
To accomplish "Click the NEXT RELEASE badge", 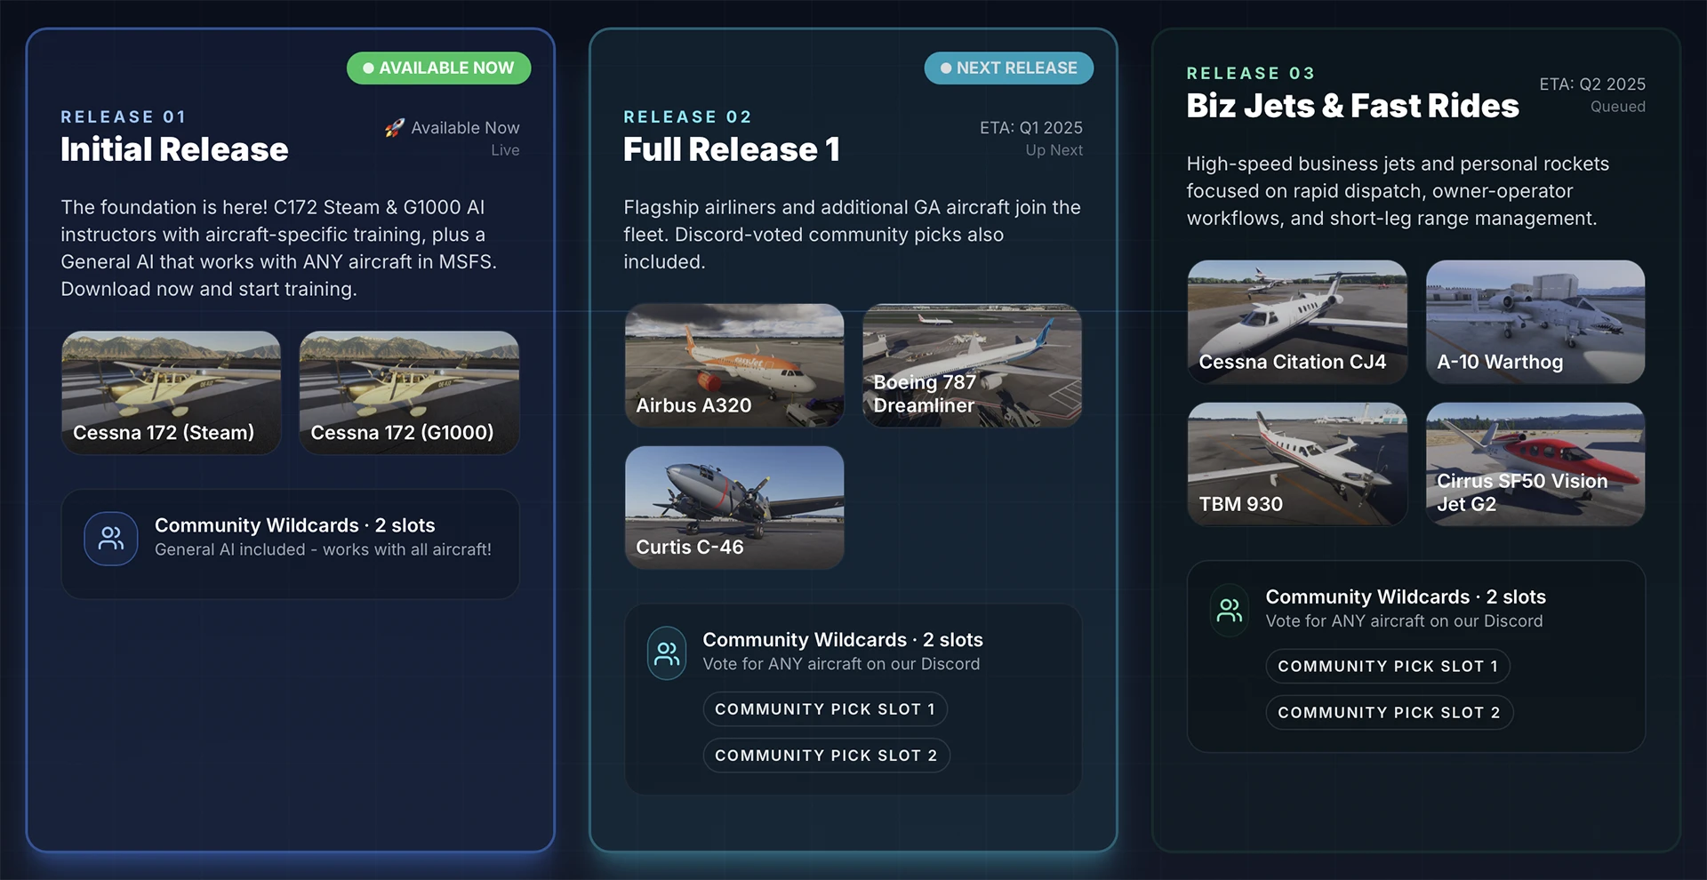I will click(x=1008, y=68).
